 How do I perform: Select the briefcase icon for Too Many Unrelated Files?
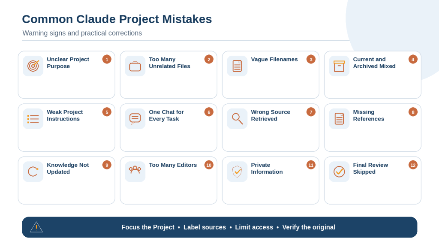(135, 66)
